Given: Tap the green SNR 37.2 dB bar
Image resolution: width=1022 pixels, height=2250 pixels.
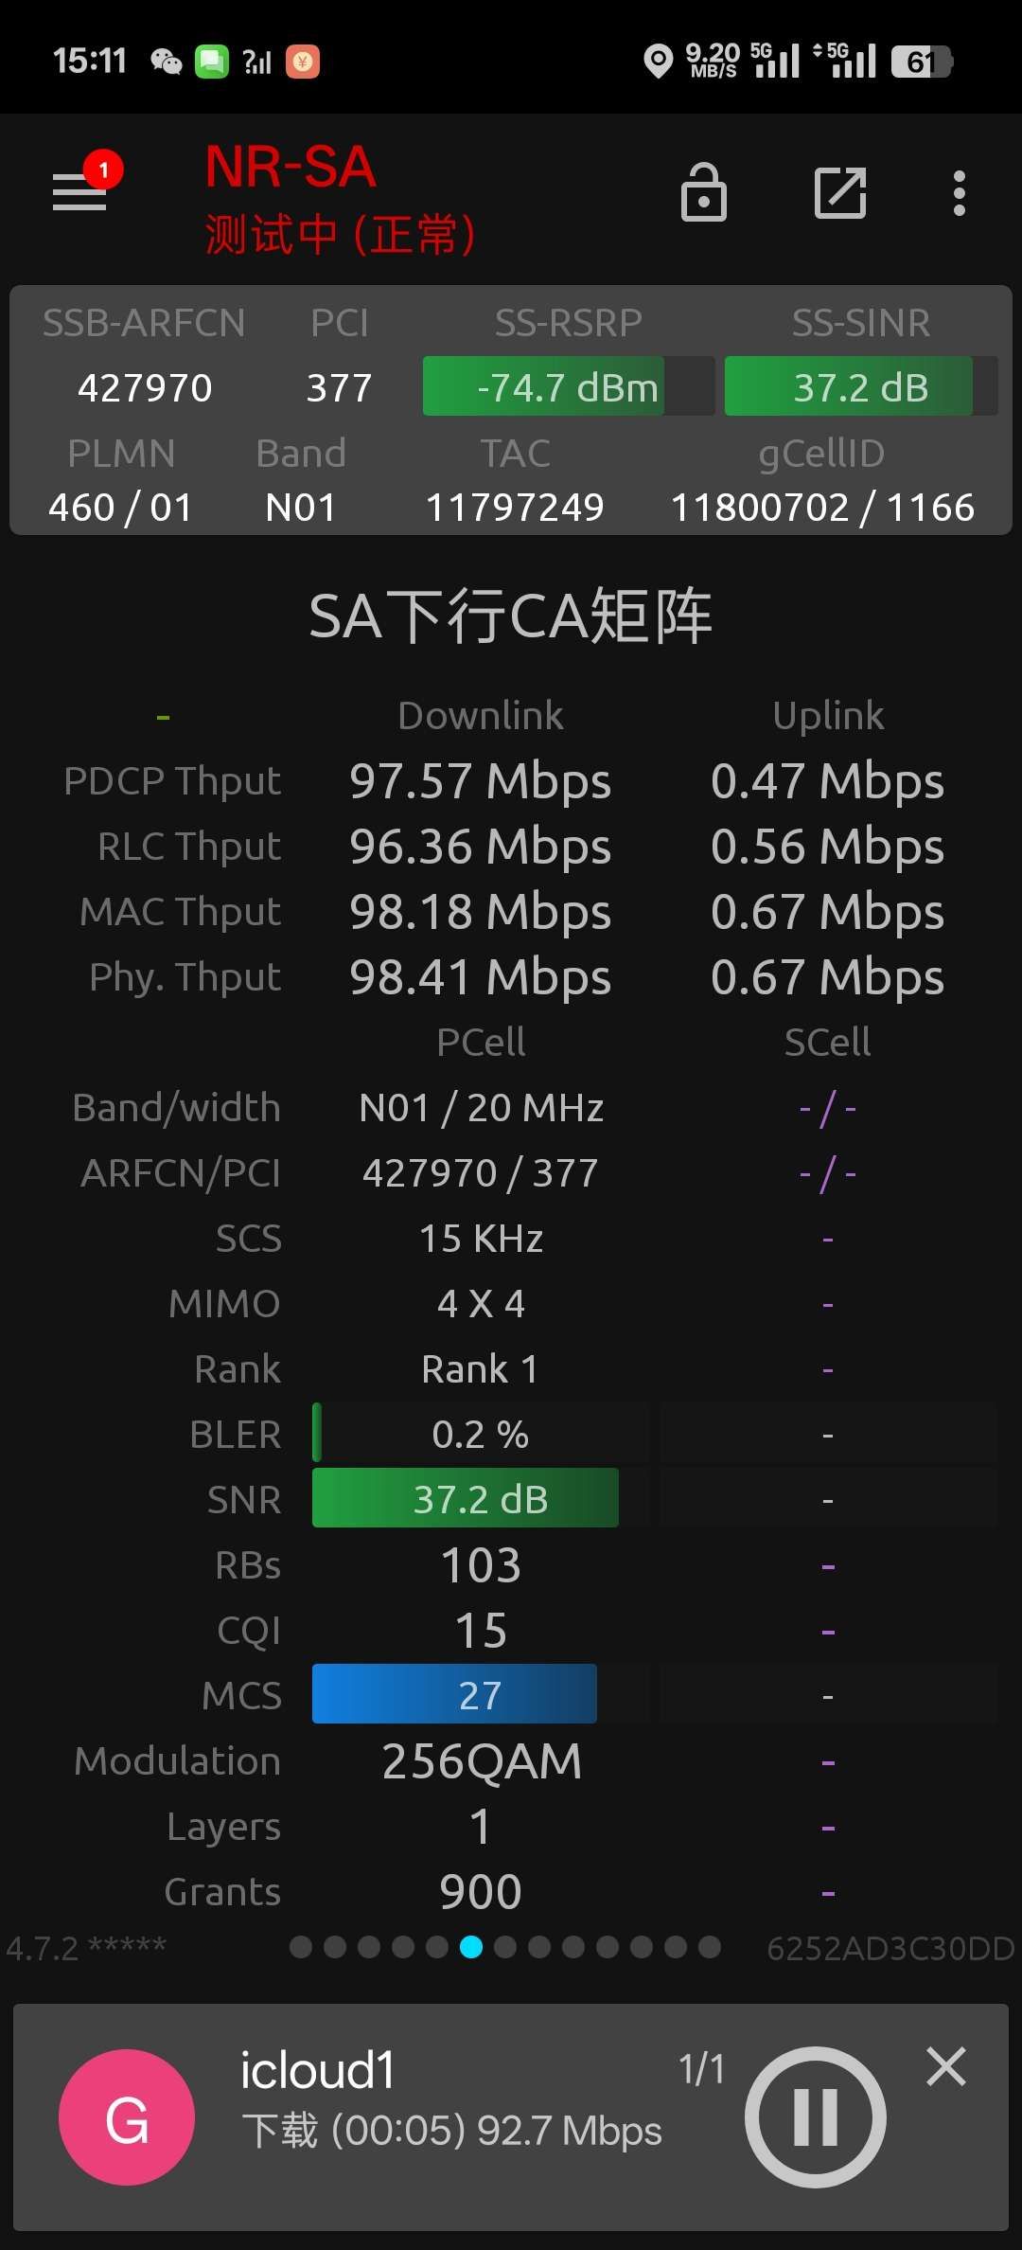Looking at the screenshot, I should [466, 1498].
